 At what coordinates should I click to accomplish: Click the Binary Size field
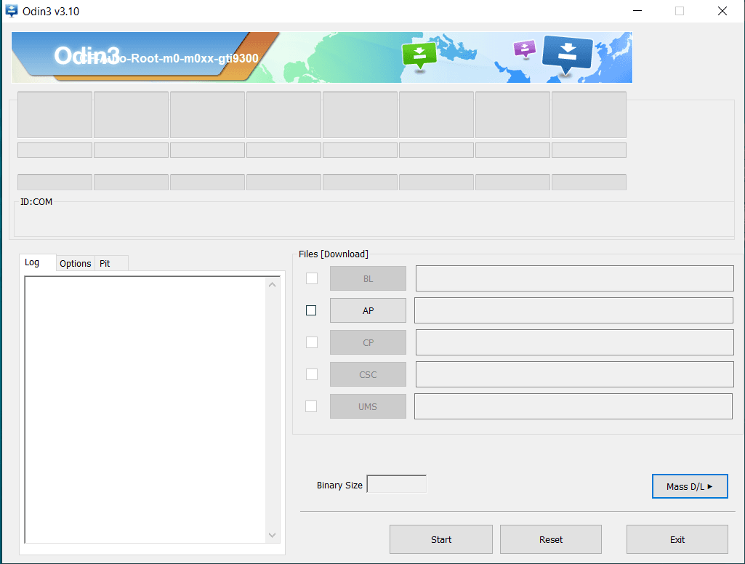397,484
